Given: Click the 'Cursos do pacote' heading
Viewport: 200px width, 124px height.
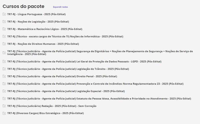Looking at the screenshot, I should pyautogui.click(x=23, y=6).
